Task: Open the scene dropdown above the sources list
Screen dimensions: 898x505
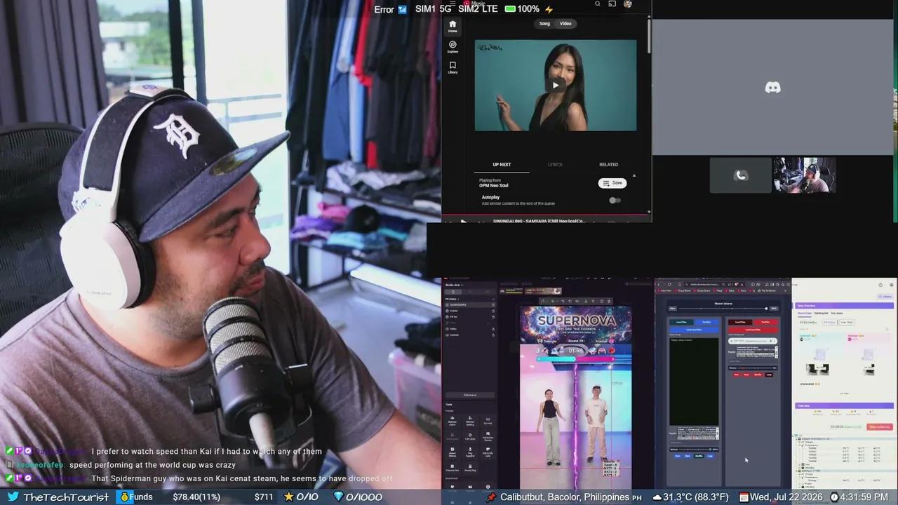Action: point(453,299)
